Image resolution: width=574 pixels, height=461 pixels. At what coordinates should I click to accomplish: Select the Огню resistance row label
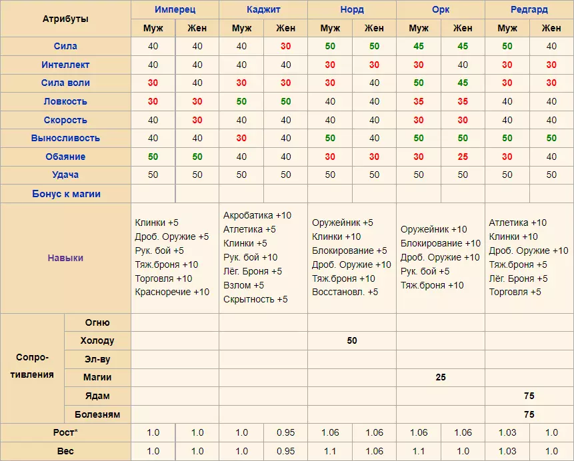97,322
